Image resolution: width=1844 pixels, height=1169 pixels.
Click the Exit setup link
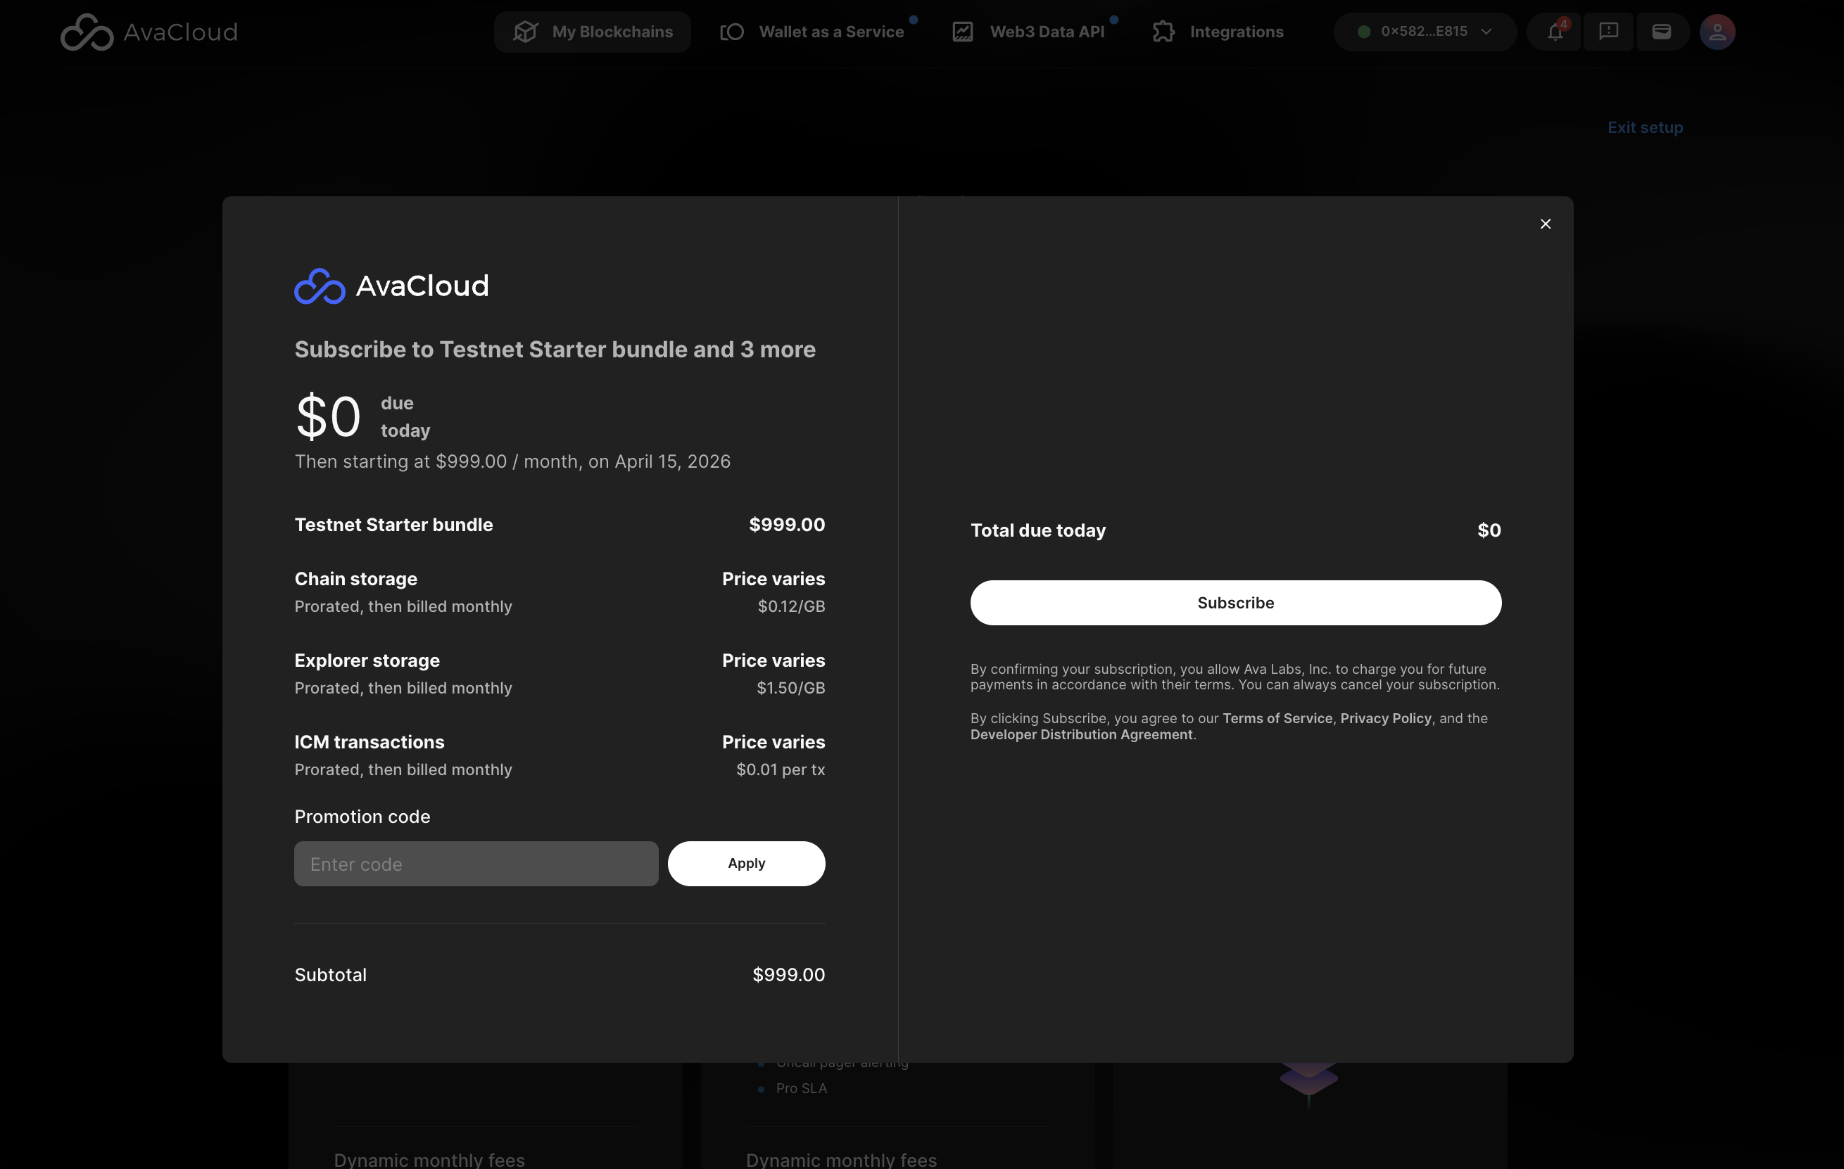pos(1644,128)
